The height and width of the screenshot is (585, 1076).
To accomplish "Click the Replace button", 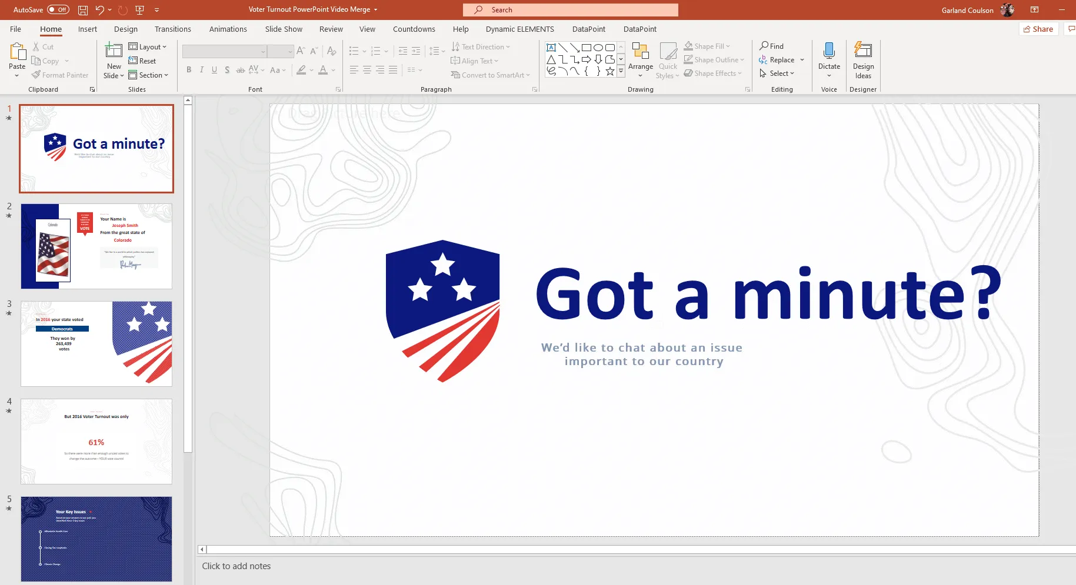I will tap(777, 60).
